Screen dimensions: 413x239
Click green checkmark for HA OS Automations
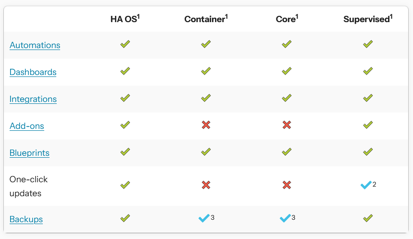125,44
